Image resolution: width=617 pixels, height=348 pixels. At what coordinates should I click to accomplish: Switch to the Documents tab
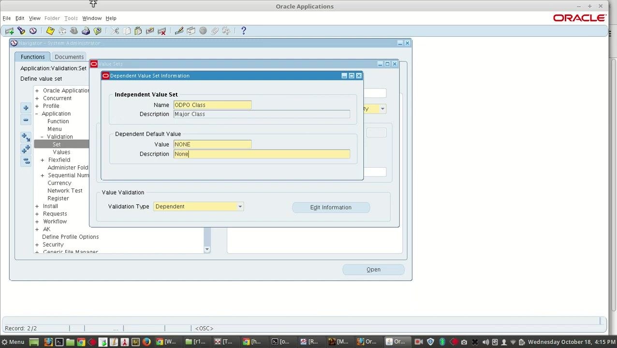pyautogui.click(x=69, y=57)
